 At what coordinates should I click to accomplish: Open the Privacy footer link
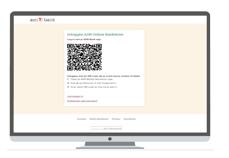116,119
